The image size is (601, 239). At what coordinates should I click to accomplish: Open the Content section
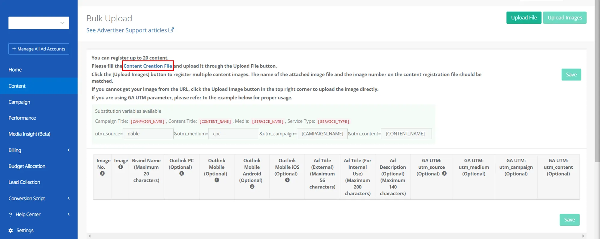pyautogui.click(x=39, y=86)
